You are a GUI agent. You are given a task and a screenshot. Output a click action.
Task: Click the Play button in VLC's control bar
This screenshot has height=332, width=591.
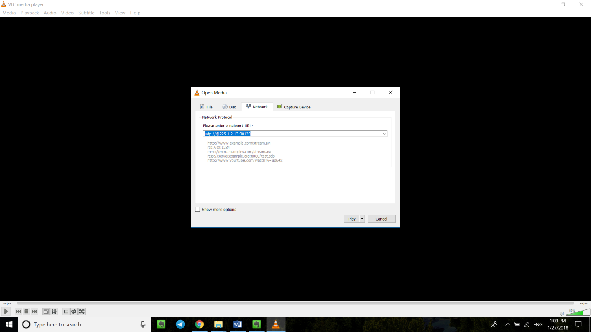[x=6, y=311]
